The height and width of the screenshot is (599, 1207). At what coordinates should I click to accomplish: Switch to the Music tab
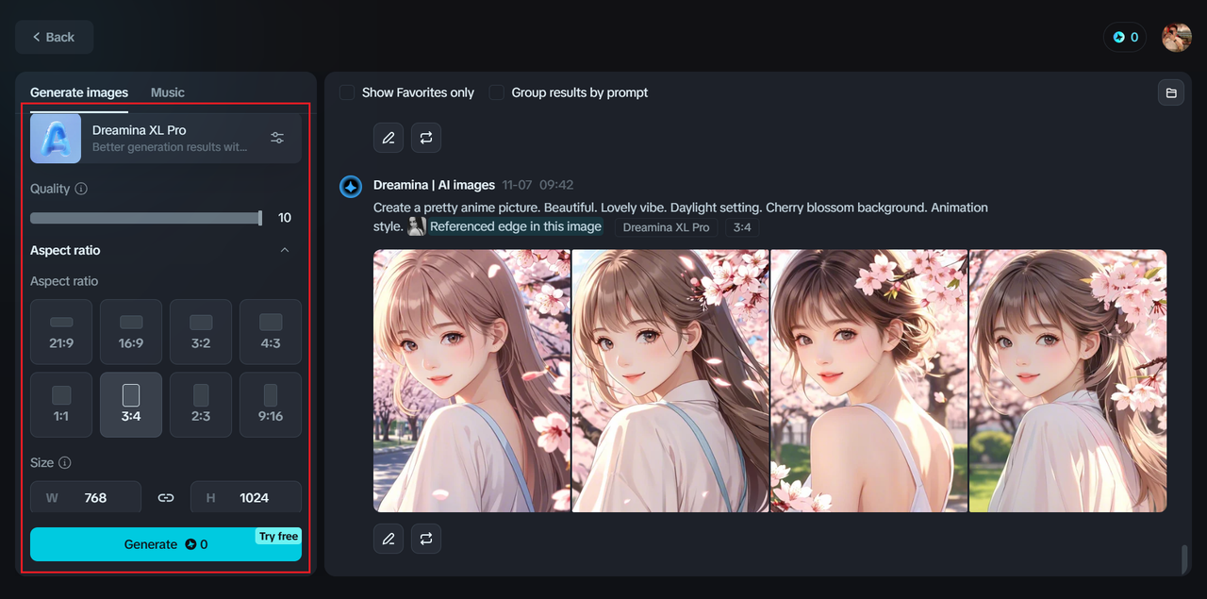coord(168,92)
